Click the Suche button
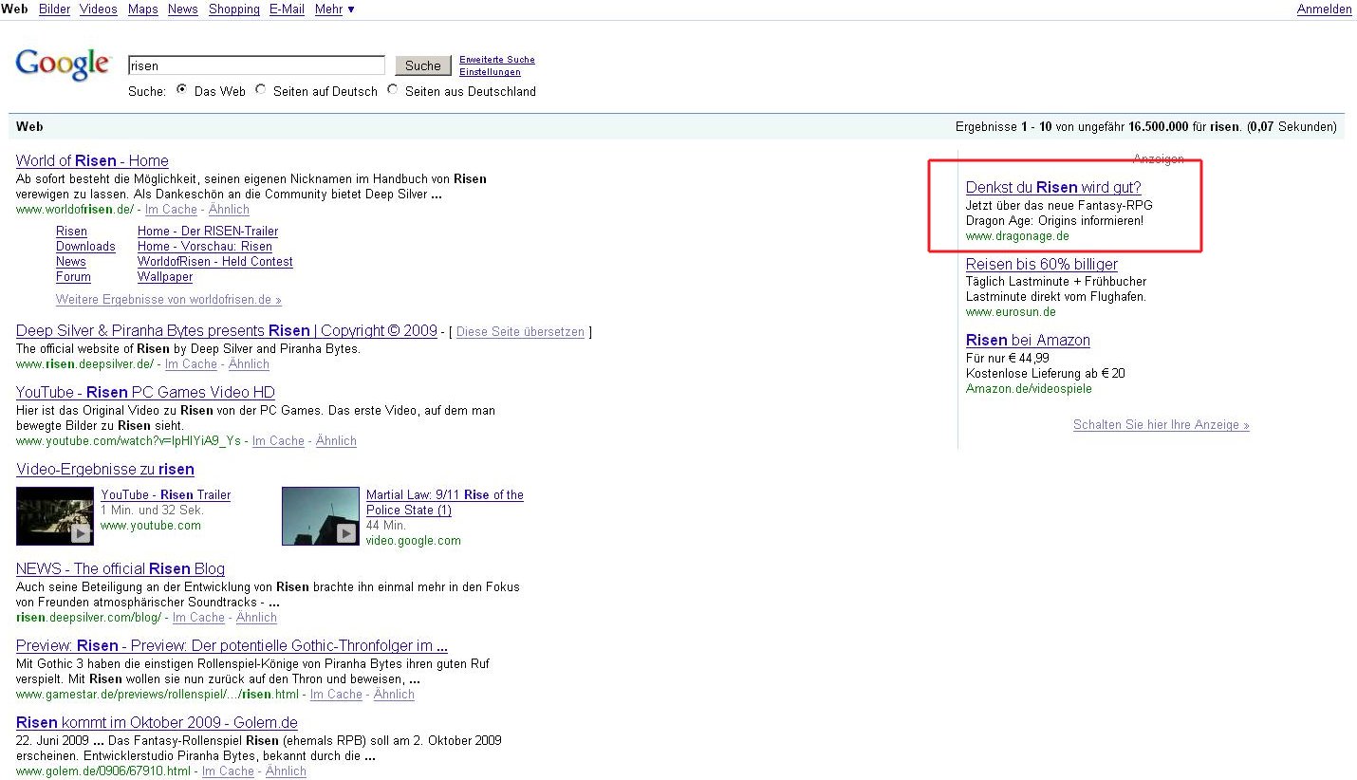The height and width of the screenshot is (780, 1357). (x=422, y=65)
